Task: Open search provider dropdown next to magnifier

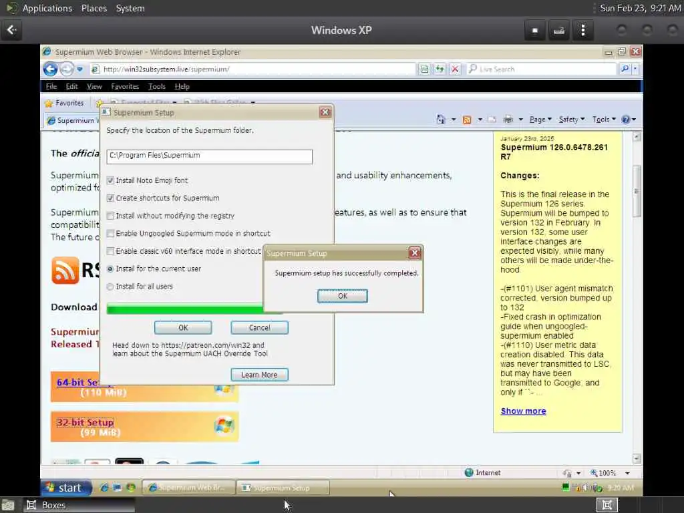Action: click(x=635, y=69)
